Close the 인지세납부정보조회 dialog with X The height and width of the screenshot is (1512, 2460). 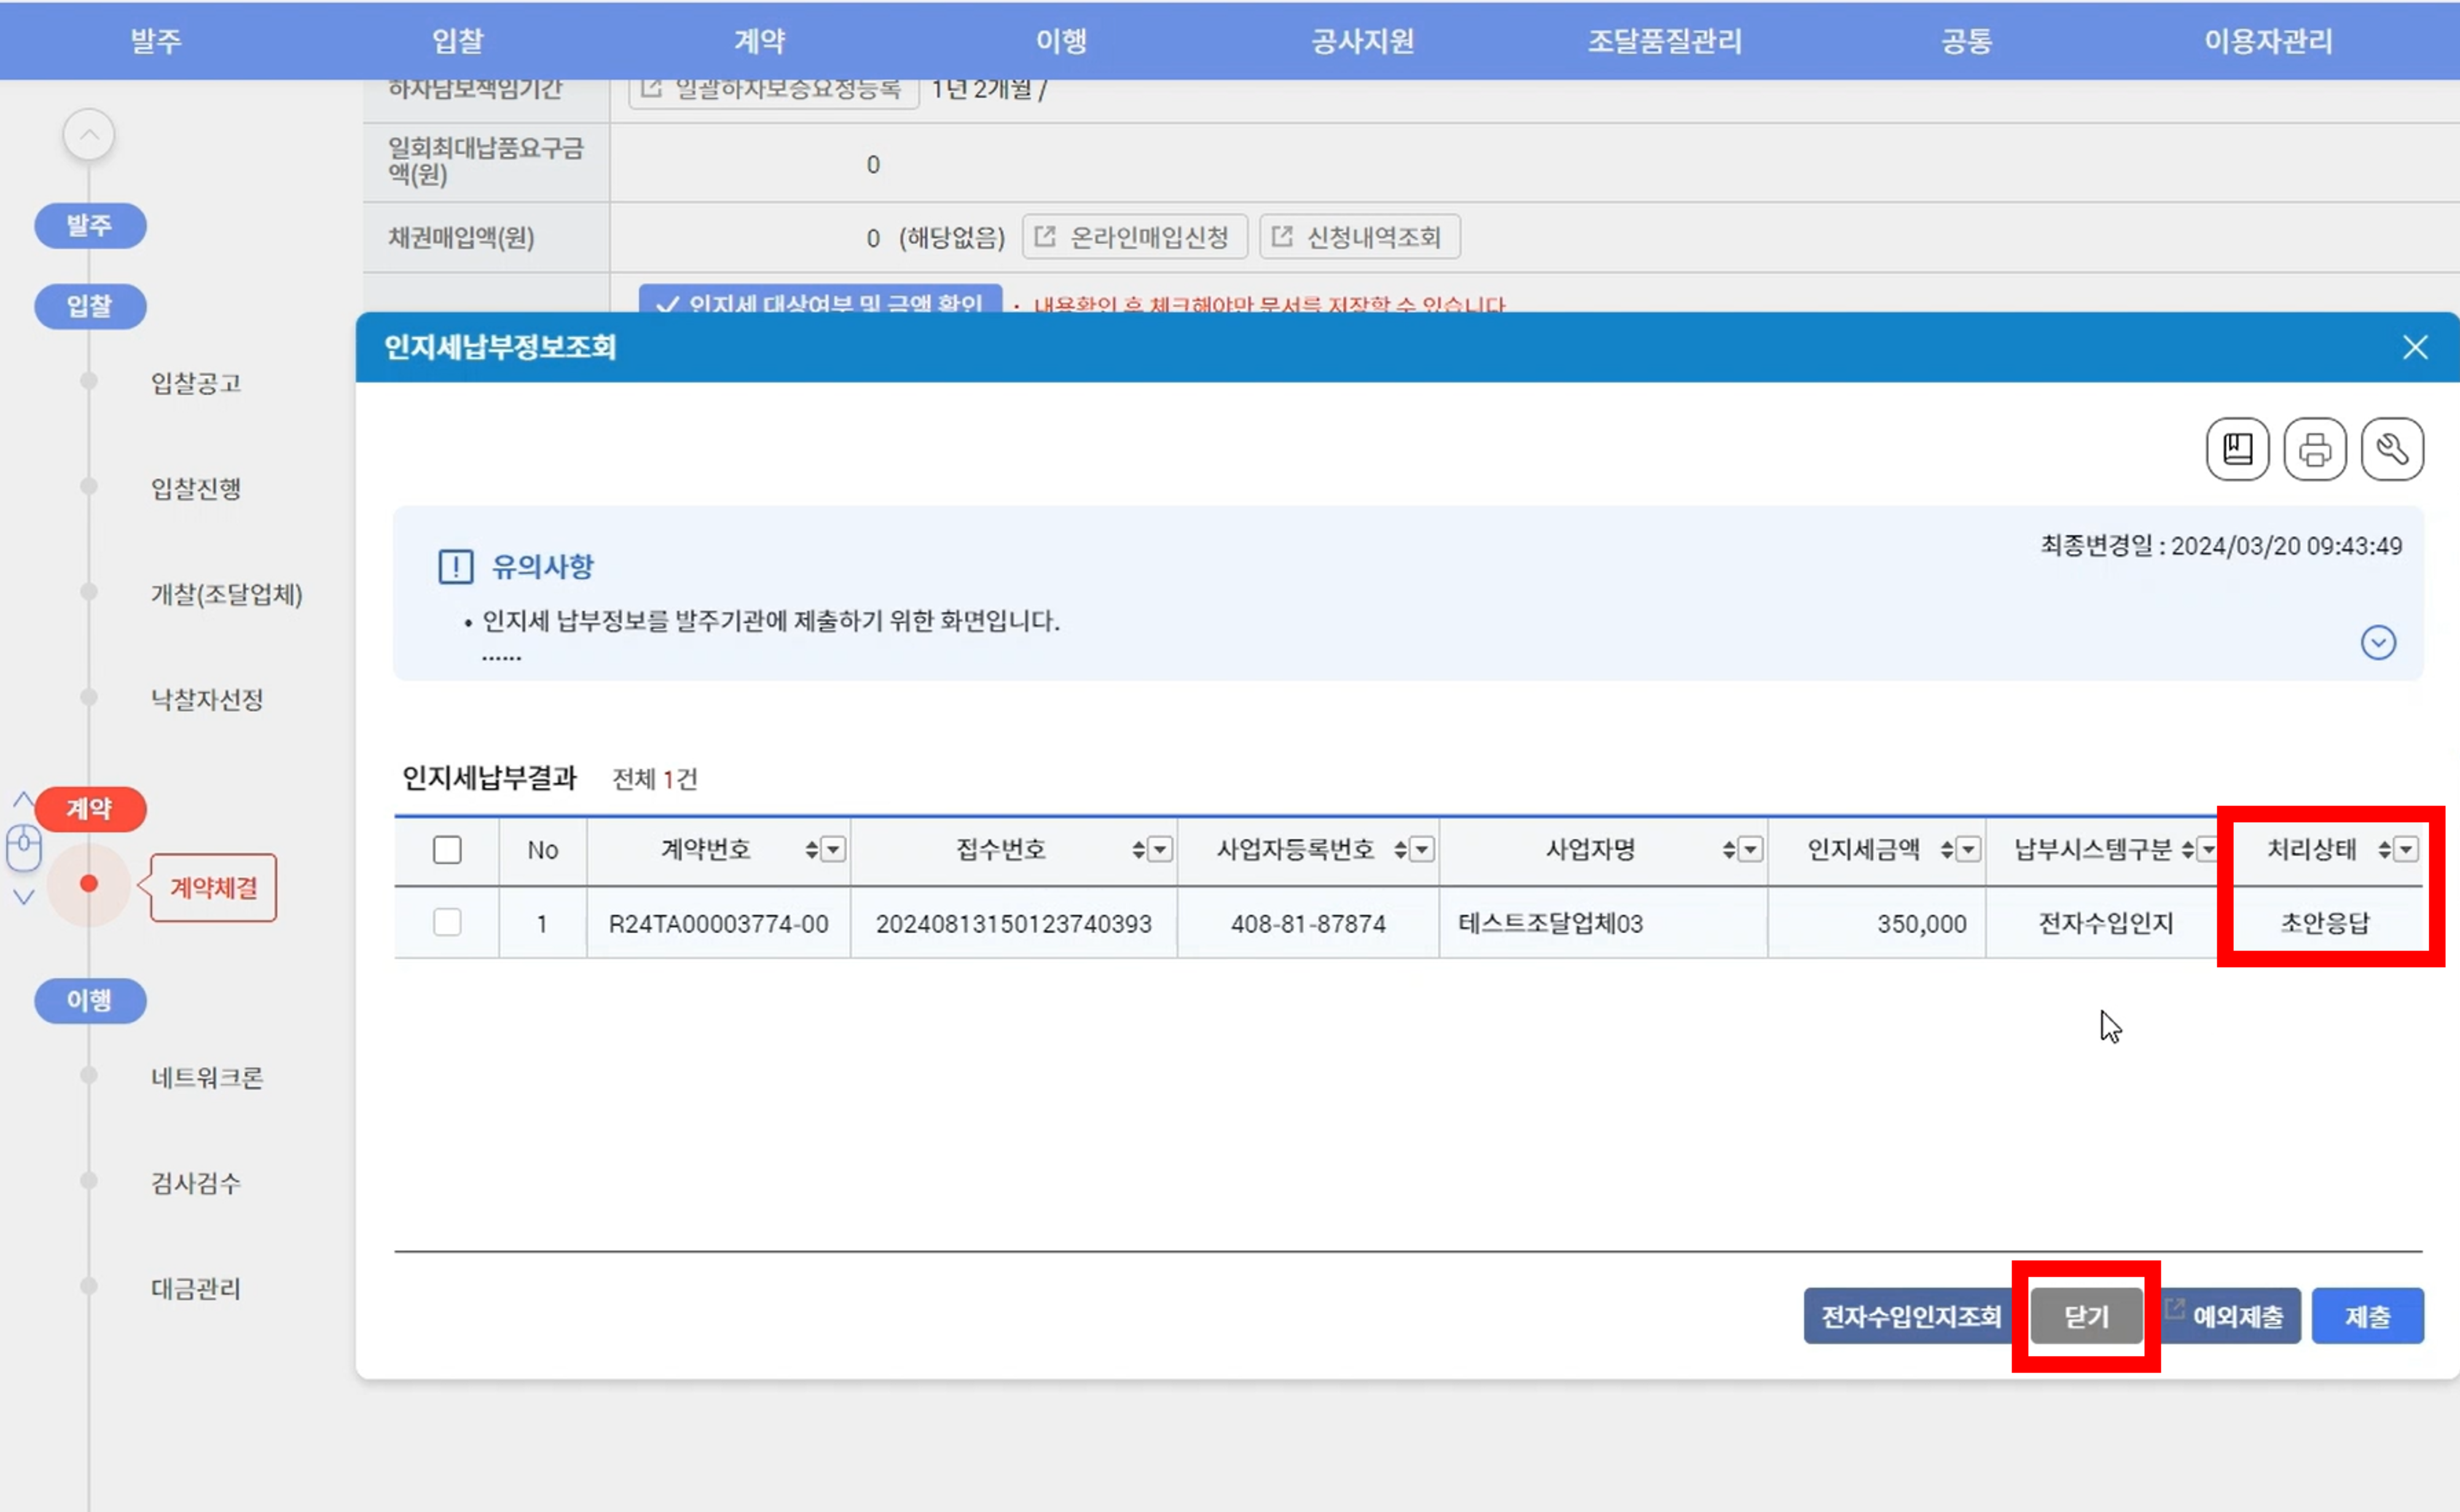coord(2415,347)
